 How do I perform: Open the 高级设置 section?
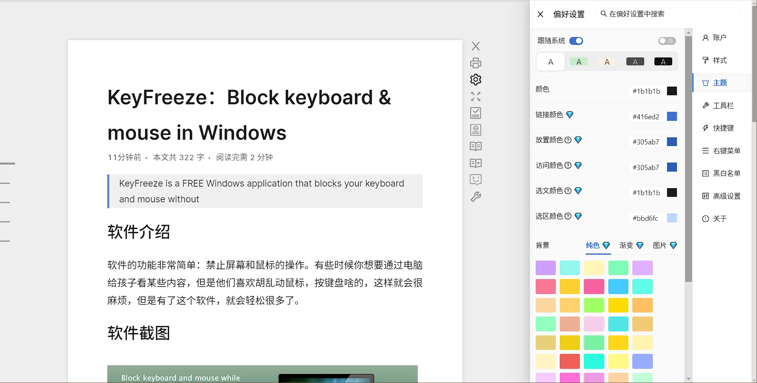coord(726,196)
